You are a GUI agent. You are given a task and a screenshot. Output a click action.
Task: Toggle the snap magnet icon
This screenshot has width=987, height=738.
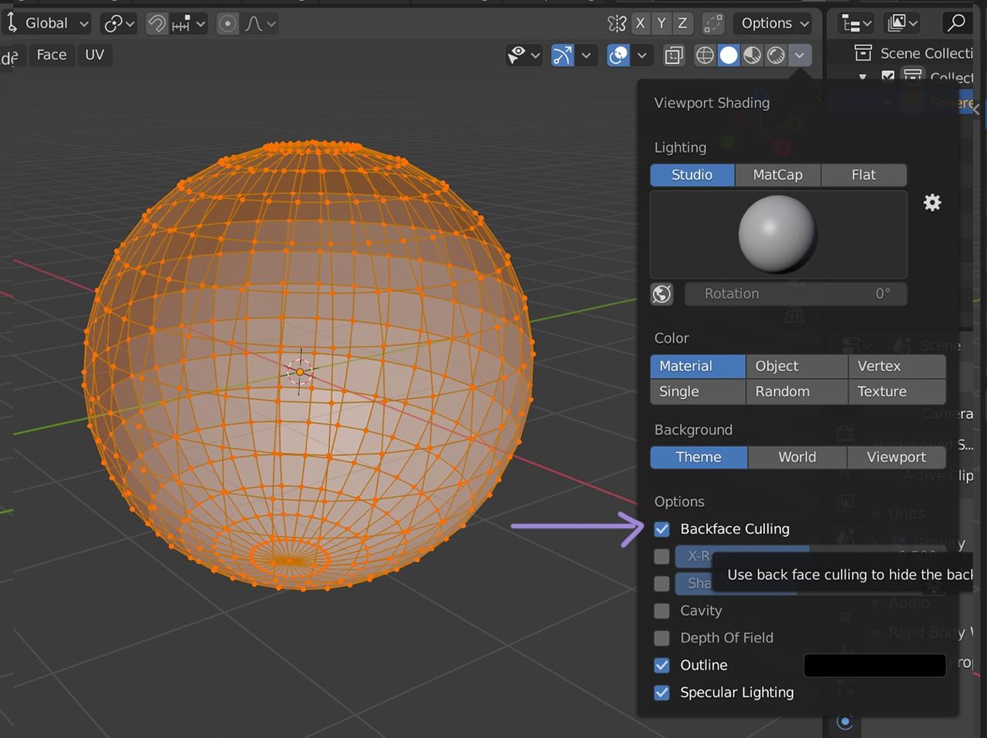point(157,23)
